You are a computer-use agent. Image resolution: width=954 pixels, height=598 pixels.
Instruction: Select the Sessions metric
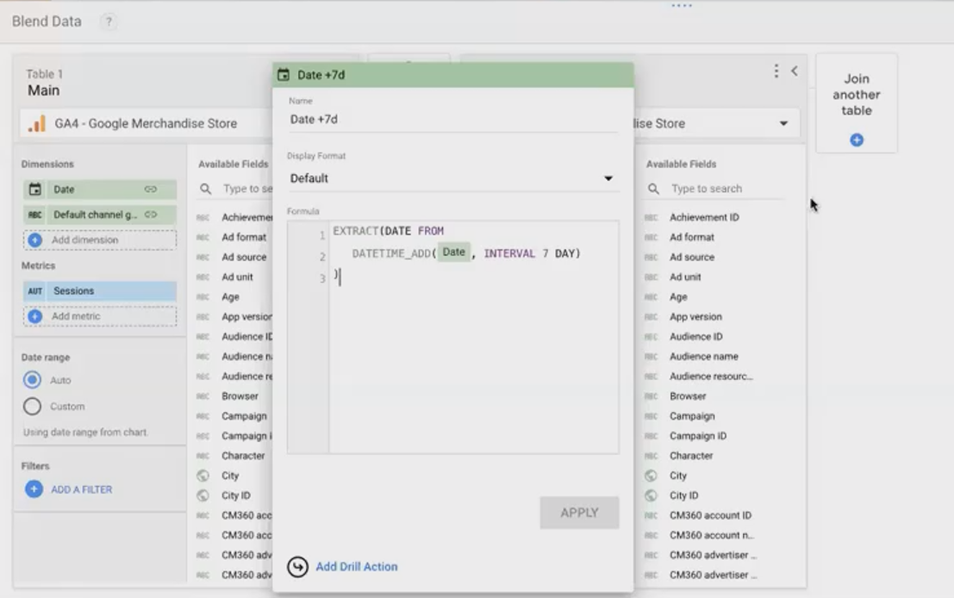point(100,291)
